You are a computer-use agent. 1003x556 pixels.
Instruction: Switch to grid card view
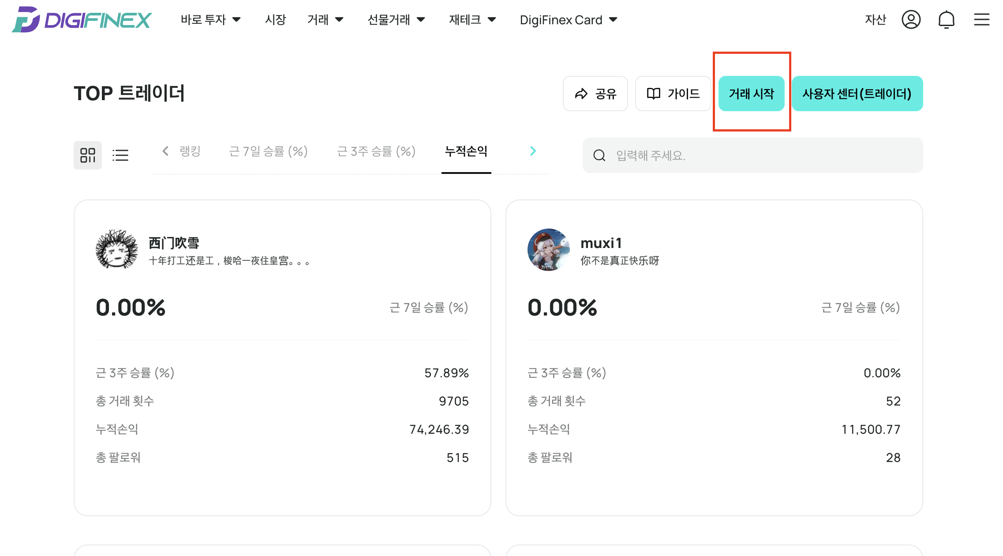88,155
